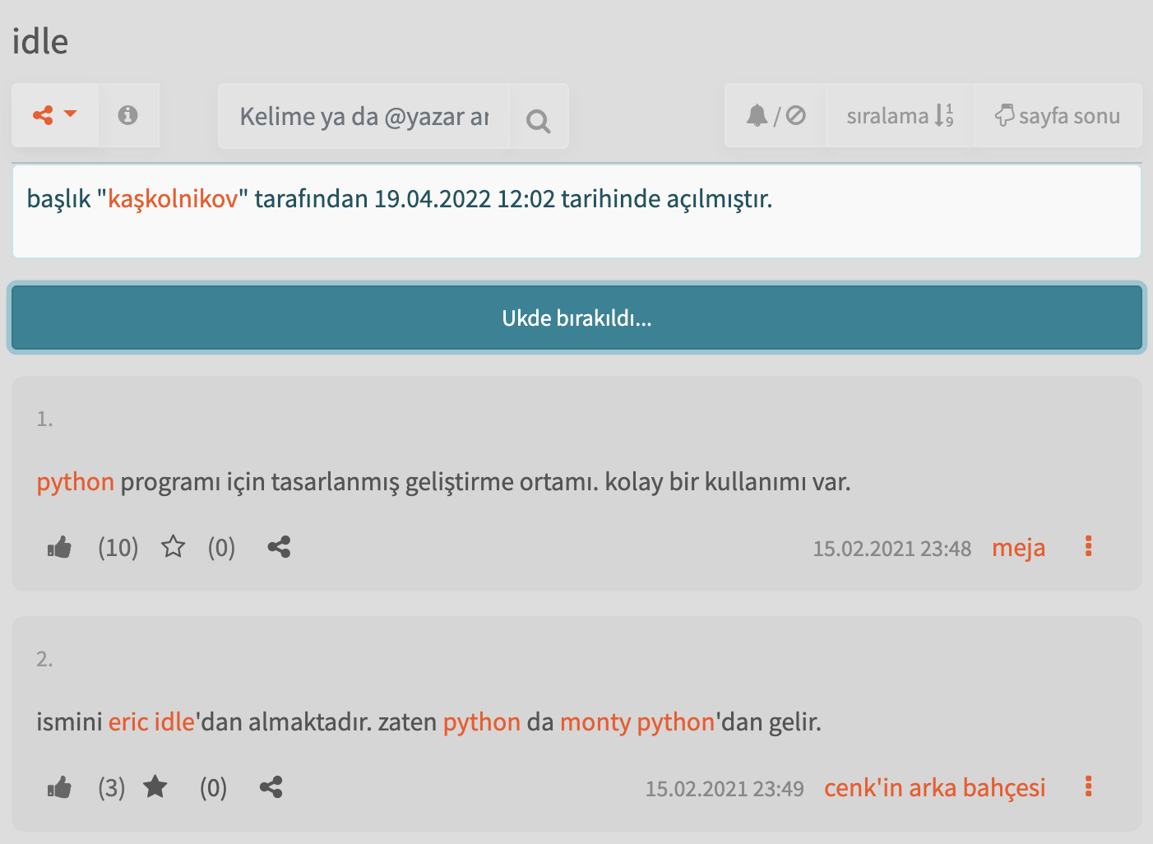Jump to 'sayfa sonu'

click(1058, 116)
